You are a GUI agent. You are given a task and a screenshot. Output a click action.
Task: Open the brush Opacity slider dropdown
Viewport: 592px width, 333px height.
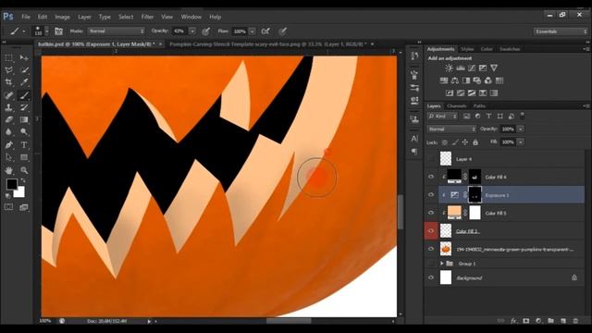pos(192,31)
